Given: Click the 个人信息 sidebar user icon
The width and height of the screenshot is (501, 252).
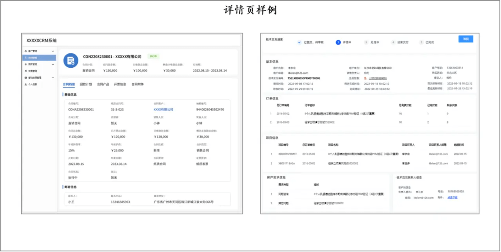Looking at the screenshot, I should pyautogui.click(x=26, y=84).
